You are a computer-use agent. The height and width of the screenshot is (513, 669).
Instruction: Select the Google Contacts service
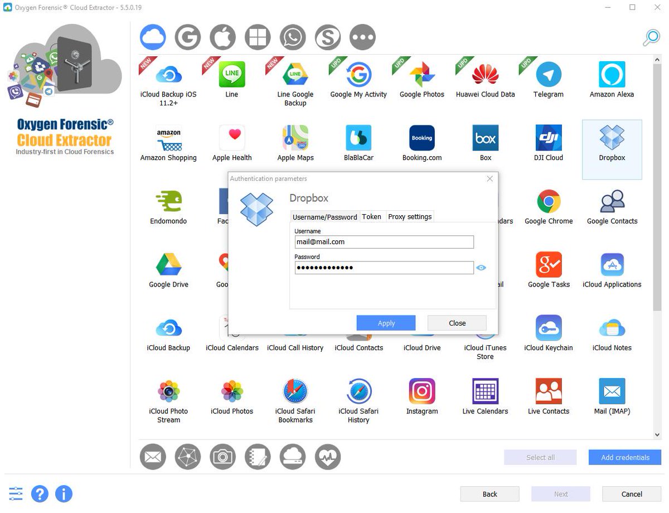click(612, 207)
